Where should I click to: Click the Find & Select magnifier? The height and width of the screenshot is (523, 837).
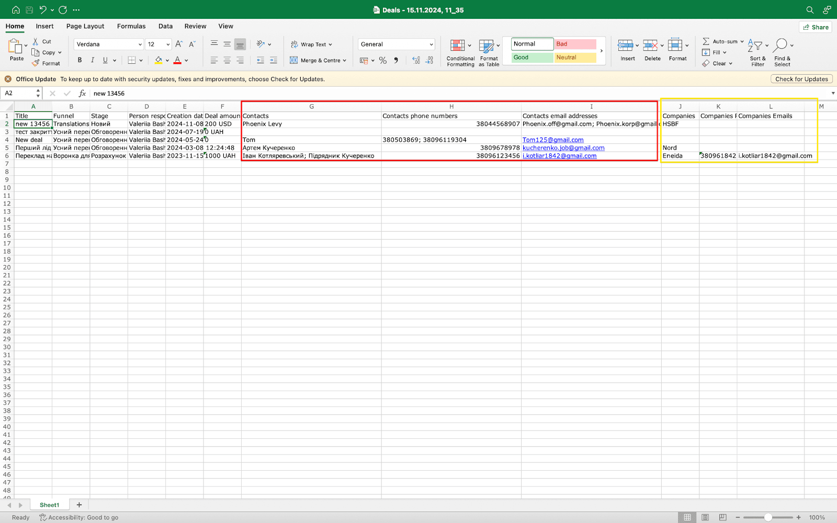click(x=781, y=46)
